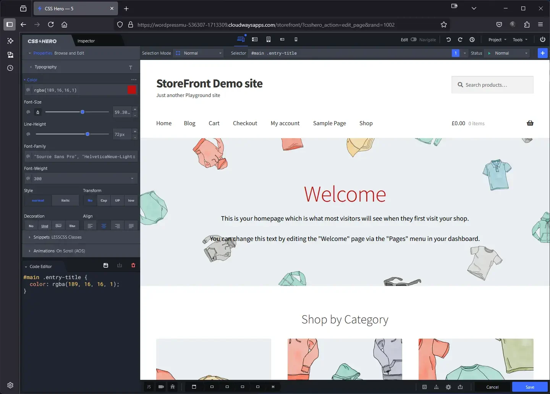Image resolution: width=550 pixels, height=394 pixels.
Task: Click the undo icon in CSS Hero toolbar
Action: coord(448,40)
